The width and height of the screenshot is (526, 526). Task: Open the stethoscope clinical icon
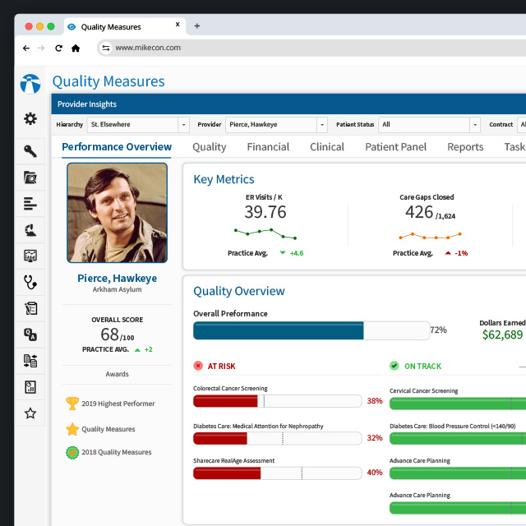pyautogui.click(x=30, y=282)
